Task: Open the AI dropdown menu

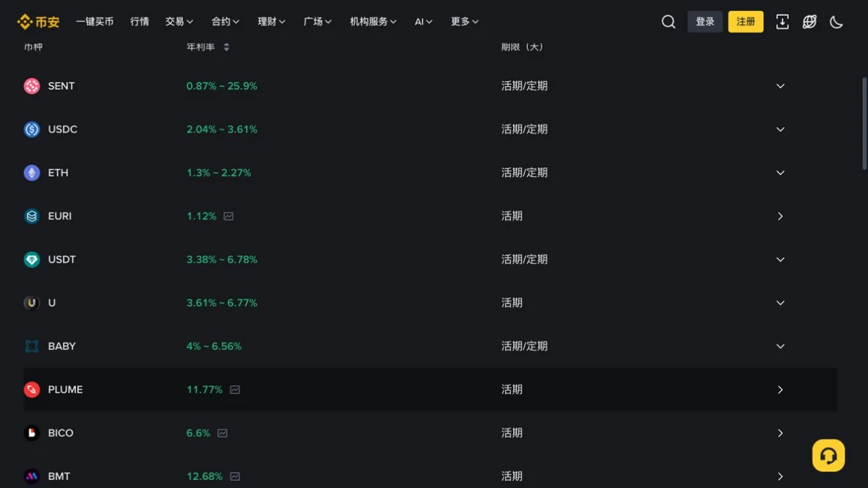Action: pyautogui.click(x=424, y=22)
